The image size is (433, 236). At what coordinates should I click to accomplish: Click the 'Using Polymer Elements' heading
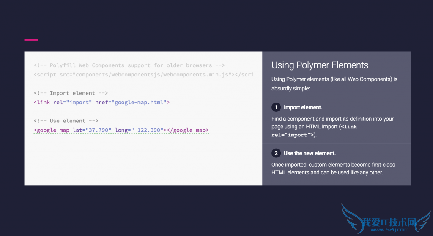pyautogui.click(x=320, y=65)
